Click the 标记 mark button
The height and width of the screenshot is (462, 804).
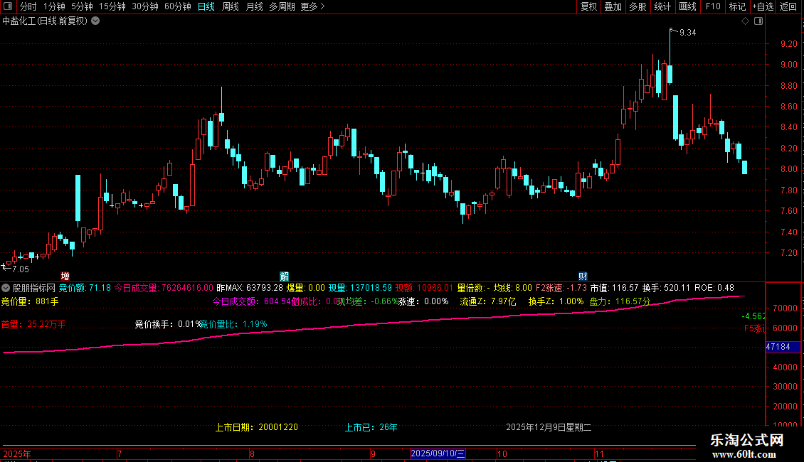[x=737, y=6]
